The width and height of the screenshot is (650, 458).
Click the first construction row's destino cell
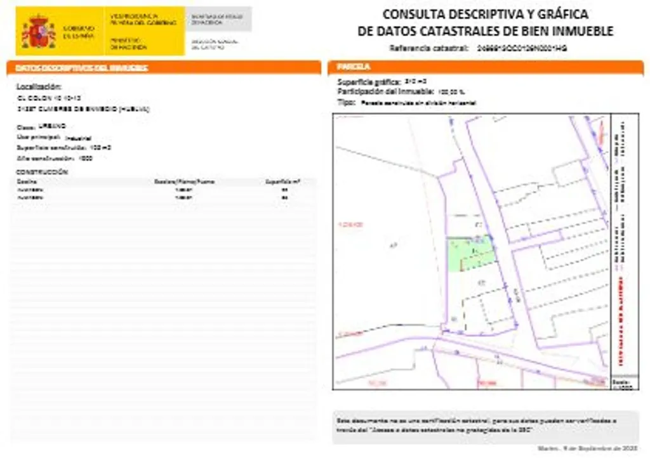coord(30,190)
